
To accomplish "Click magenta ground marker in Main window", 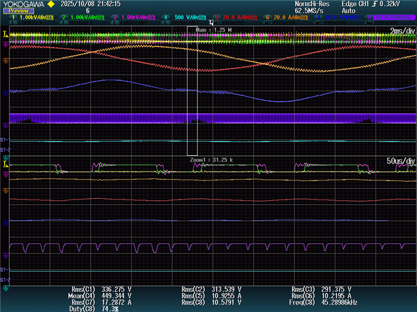I will tap(6, 44).
